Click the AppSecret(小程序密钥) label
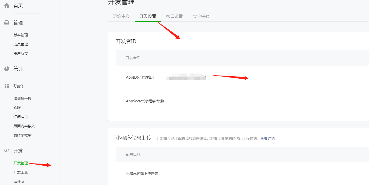Viewport: 369px width, 185px height. coord(145,101)
